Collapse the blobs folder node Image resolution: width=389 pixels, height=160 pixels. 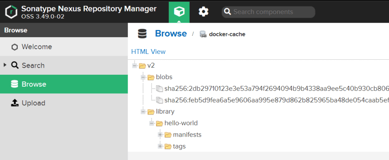click(x=143, y=77)
